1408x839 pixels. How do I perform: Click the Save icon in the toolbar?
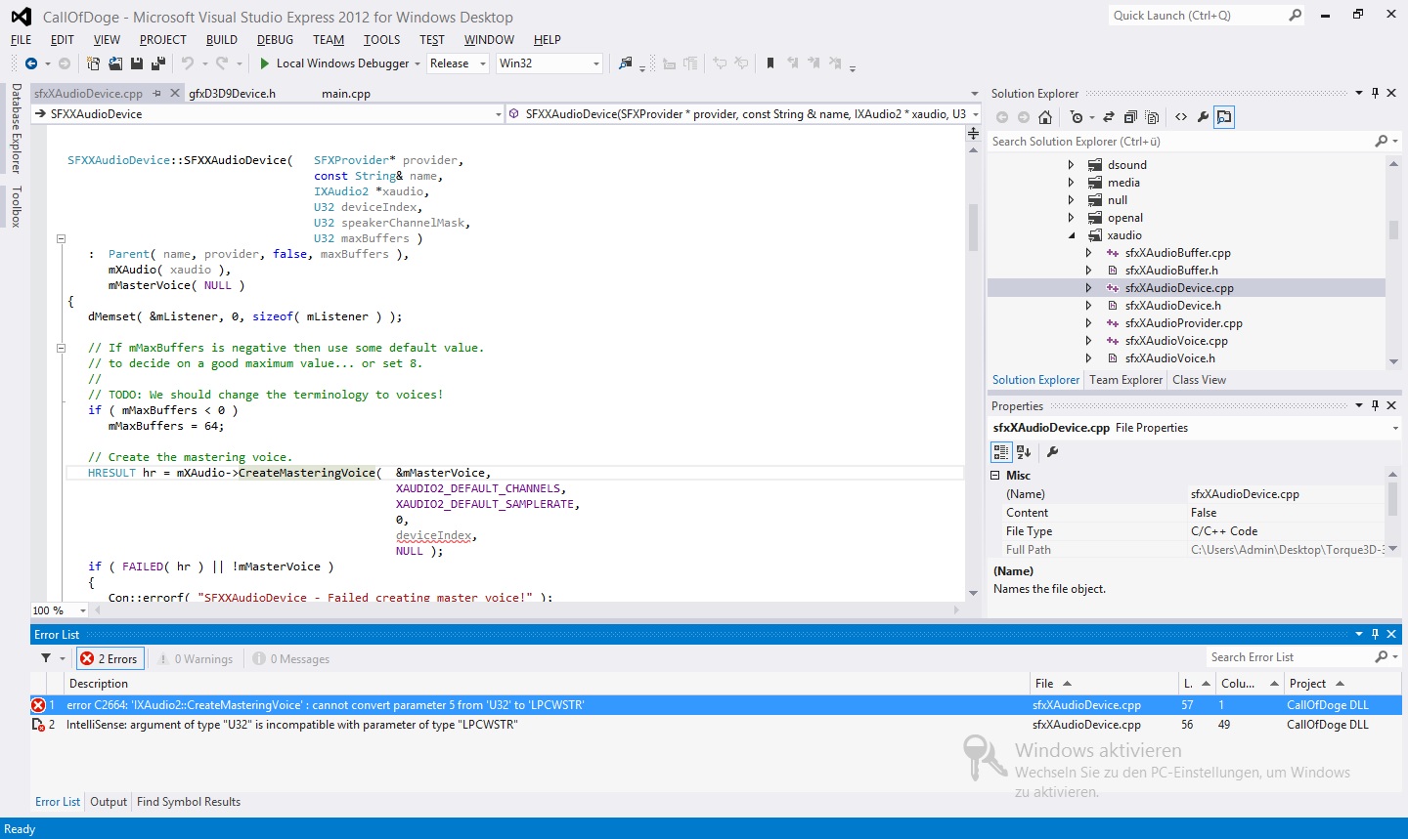click(137, 63)
